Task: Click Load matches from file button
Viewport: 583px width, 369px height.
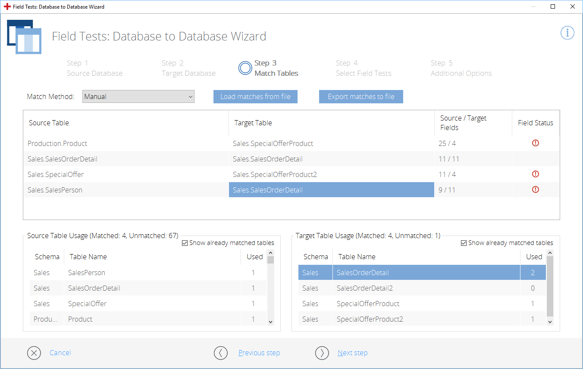Action: tap(255, 97)
